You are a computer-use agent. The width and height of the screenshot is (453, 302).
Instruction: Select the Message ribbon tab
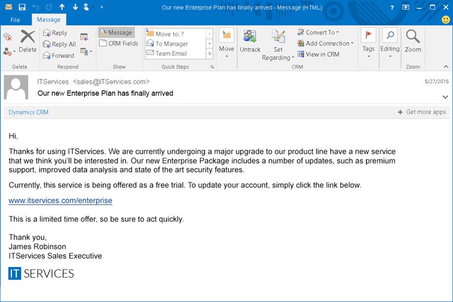tap(49, 20)
